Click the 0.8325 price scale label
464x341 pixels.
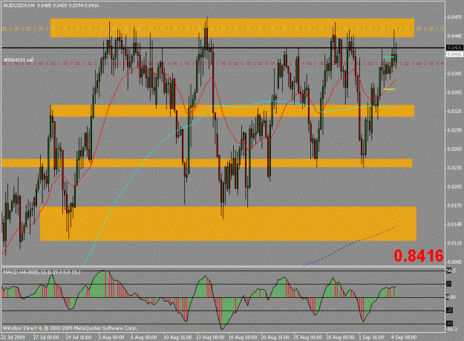coord(455,111)
